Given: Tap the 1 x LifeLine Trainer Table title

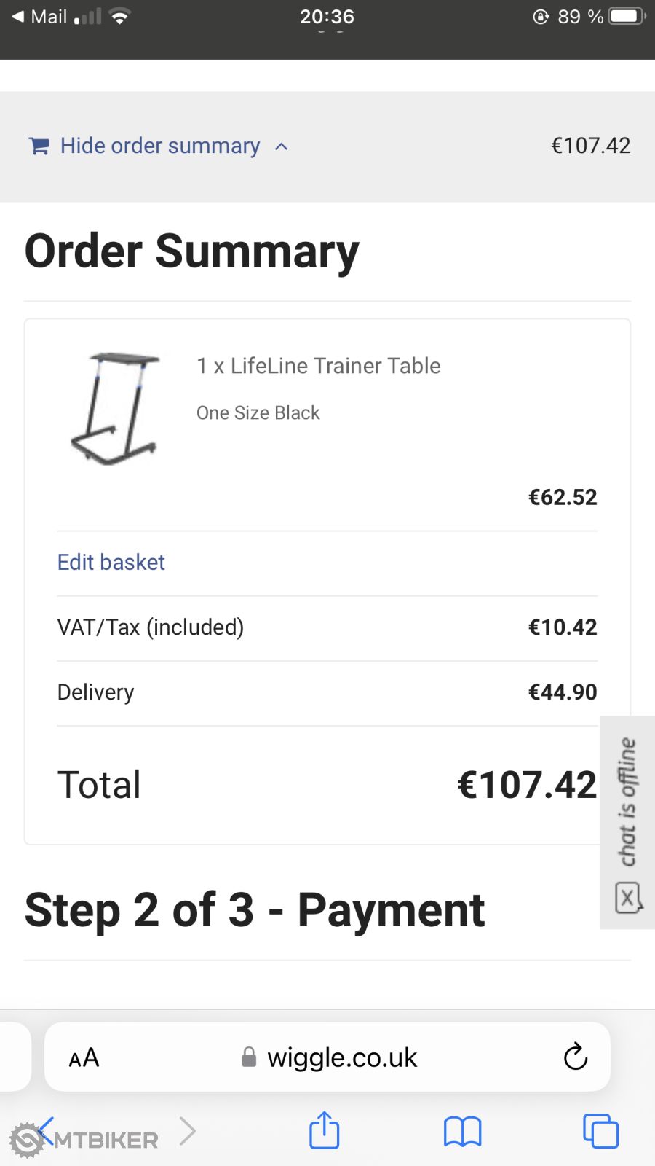Looking at the screenshot, I should (319, 366).
